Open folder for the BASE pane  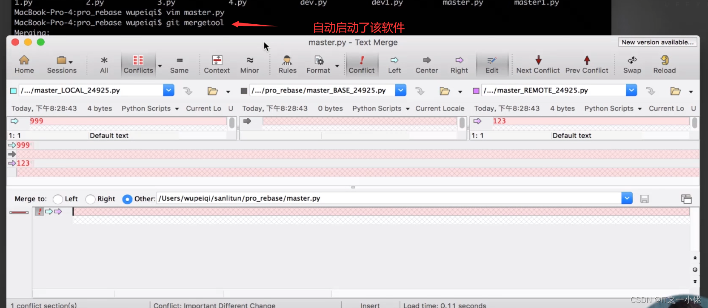click(x=445, y=91)
